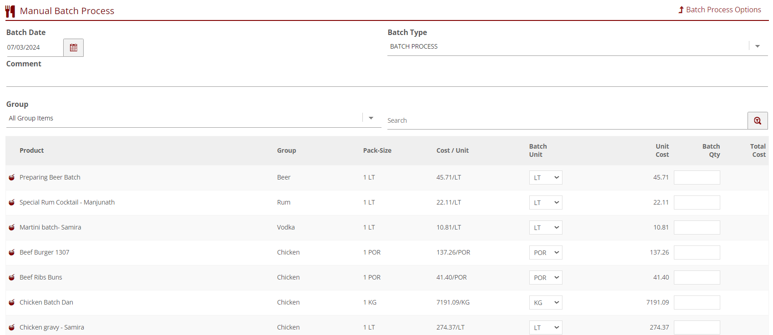Click Batch Qty field for Martini batch- Samira
Viewport: 773px width, 335px height.
tap(697, 228)
